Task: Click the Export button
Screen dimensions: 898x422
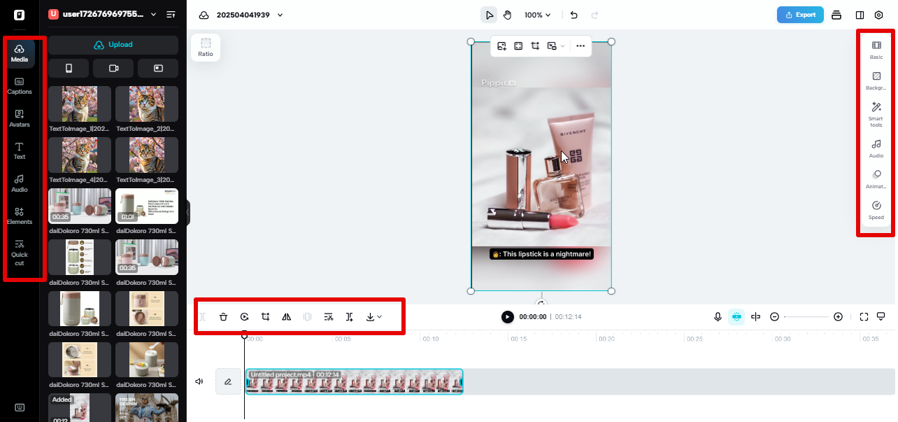Action: pos(800,14)
